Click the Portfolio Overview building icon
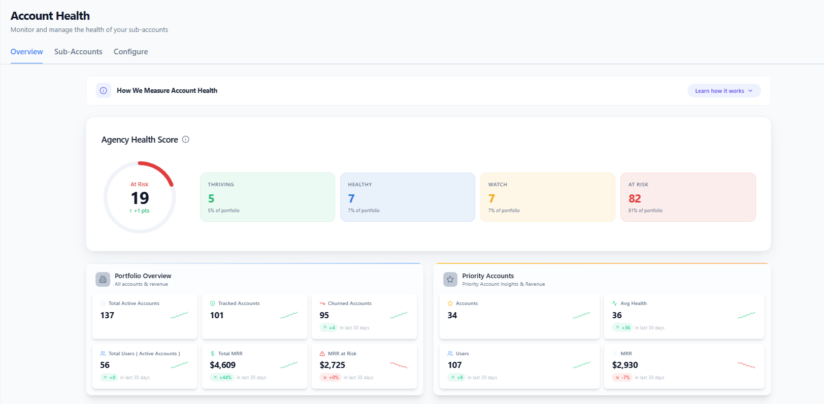824x404 pixels. [103, 280]
